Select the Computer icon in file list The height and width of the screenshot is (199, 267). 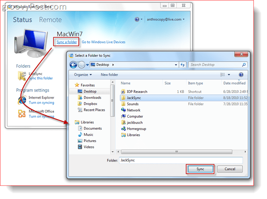(123, 116)
